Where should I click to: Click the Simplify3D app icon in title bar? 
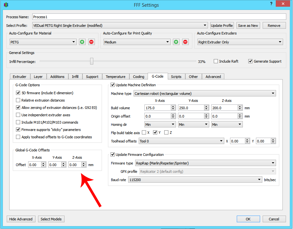tap(6, 5)
